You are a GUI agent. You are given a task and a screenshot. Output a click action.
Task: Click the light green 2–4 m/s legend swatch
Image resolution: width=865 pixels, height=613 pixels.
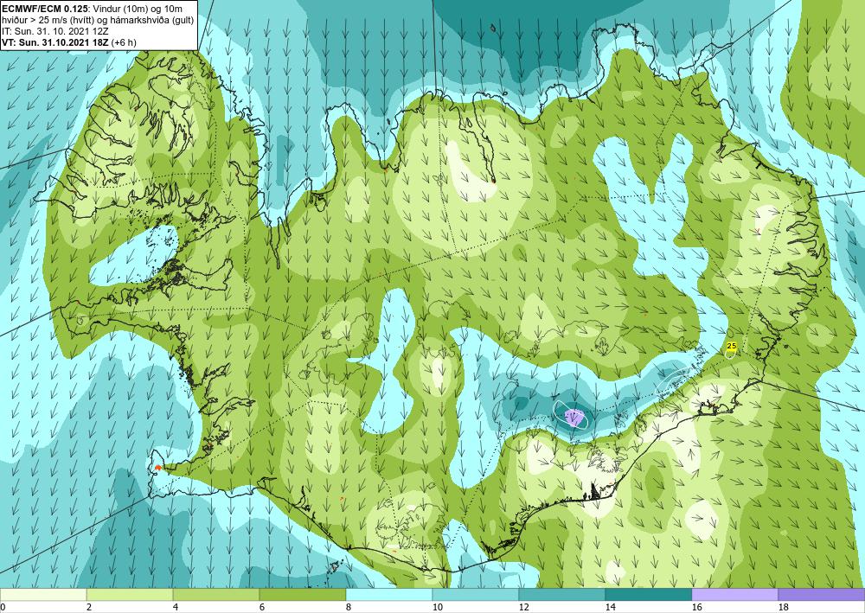coord(130,595)
